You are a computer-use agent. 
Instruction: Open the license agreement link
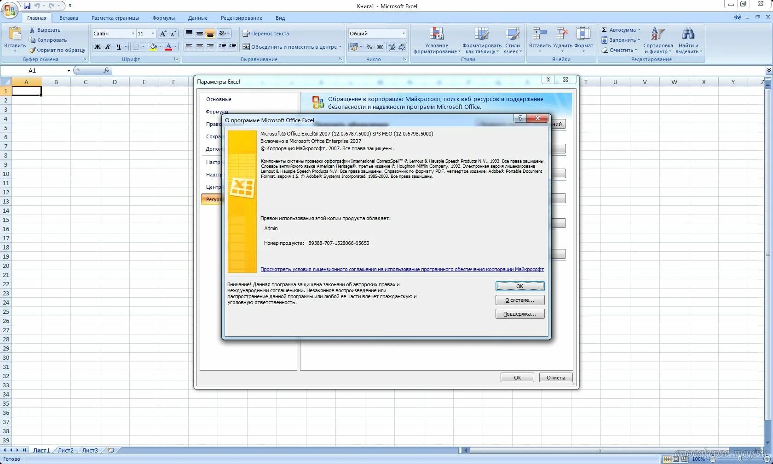tap(402, 269)
